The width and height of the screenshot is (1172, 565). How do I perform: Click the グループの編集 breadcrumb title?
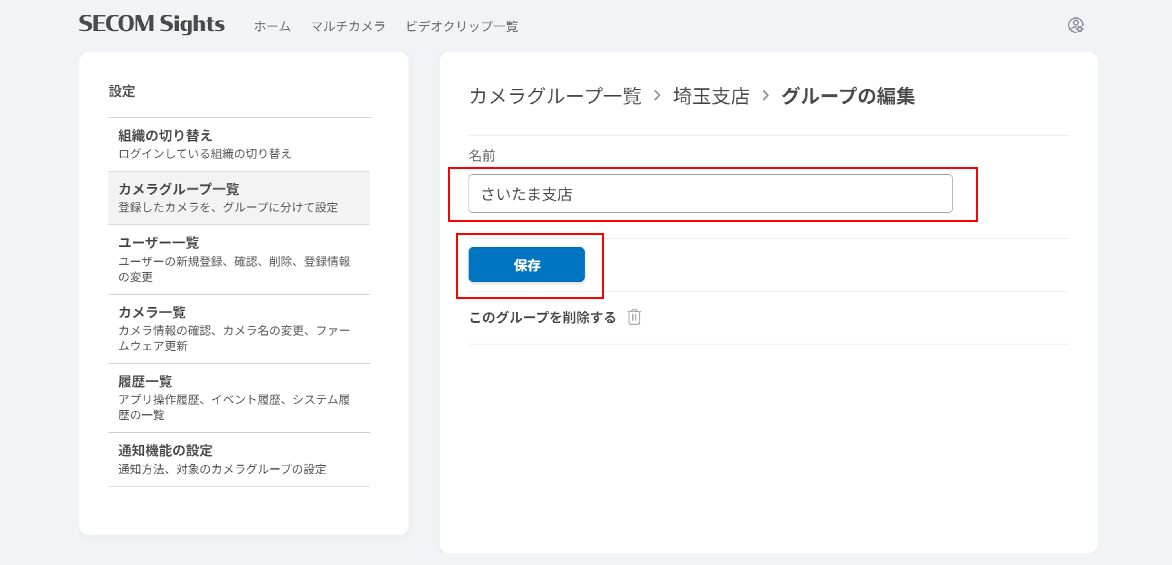848,96
